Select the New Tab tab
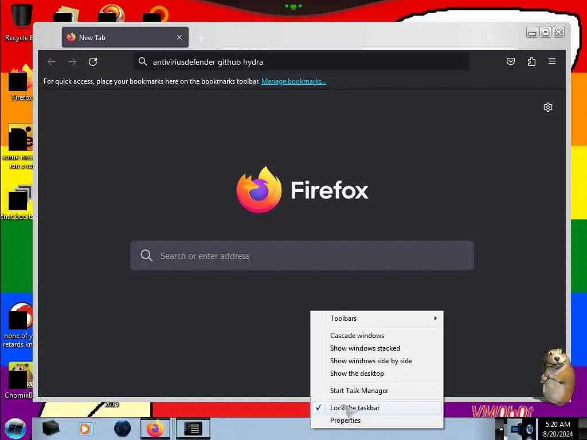 click(x=125, y=37)
